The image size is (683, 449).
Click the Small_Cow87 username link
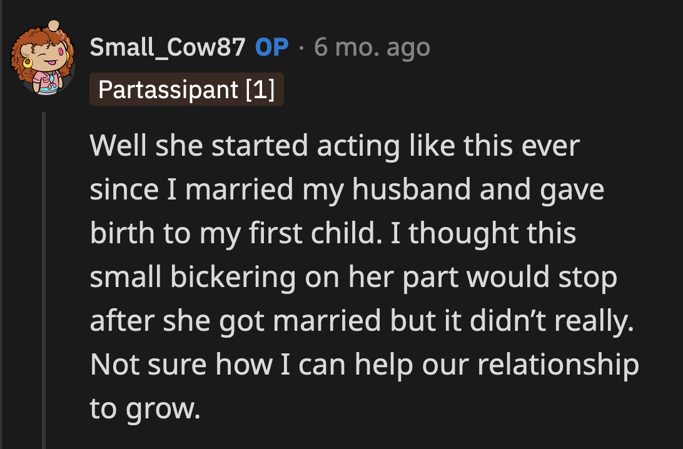pos(168,47)
